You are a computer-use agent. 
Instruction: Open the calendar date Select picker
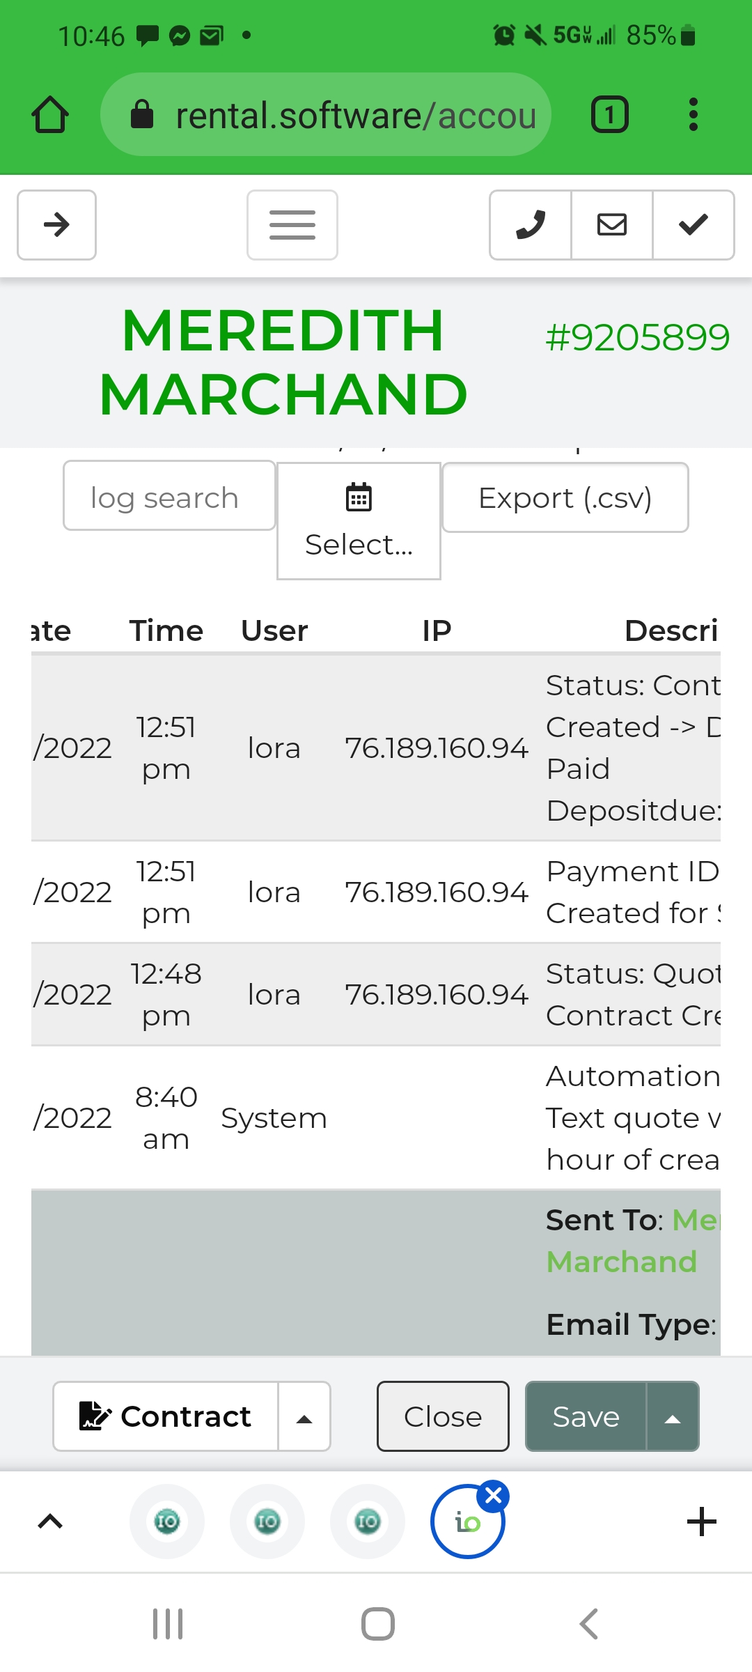359,520
